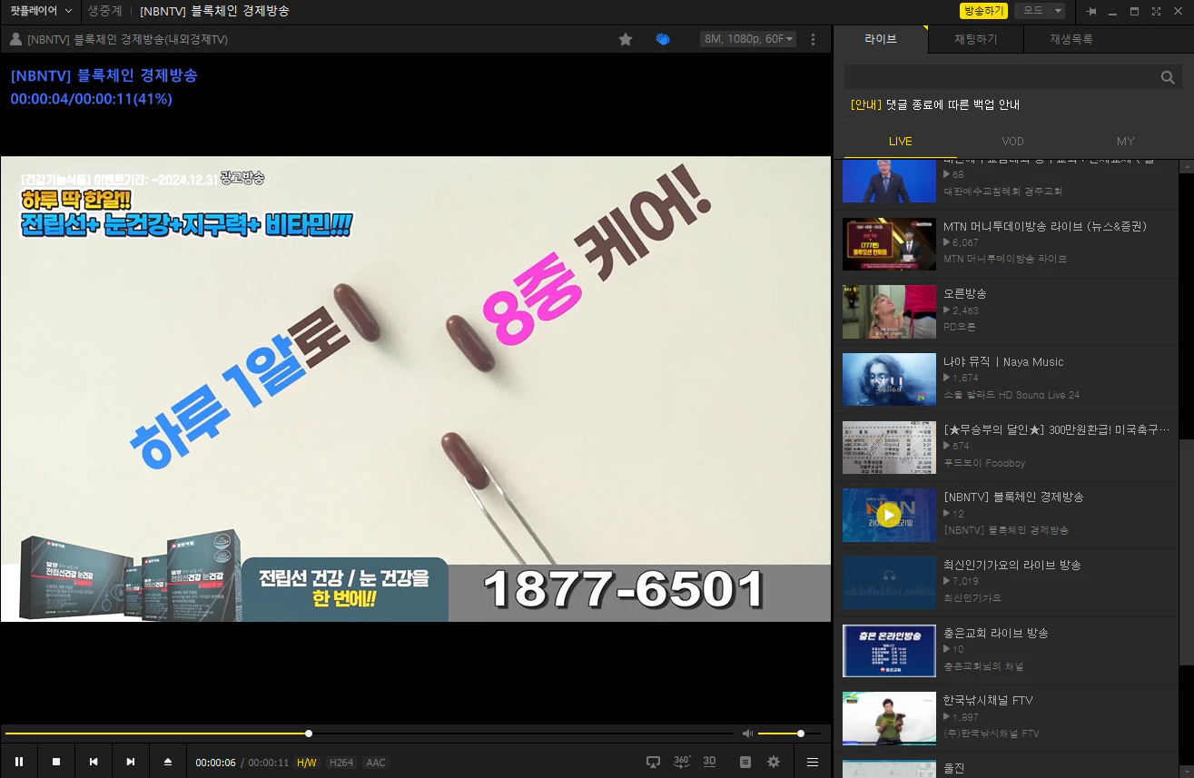1194x778 pixels.
Task: Activate 3D video mode
Action: [x=708, y=762]
